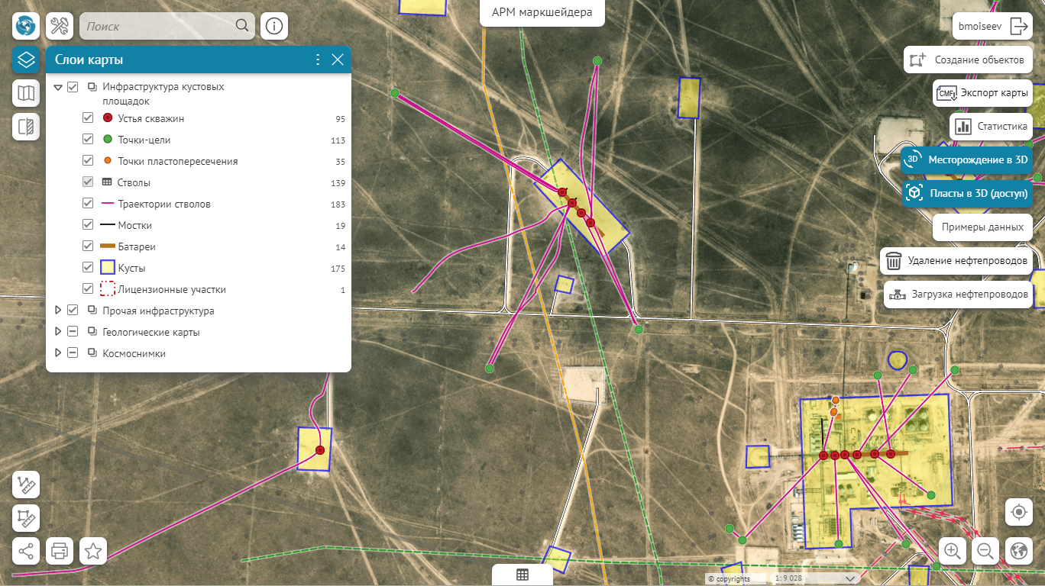Image resolution: width=1045 pixels, height=586 pixels.
Task: Click the info circle icon
Action: pos(274,26)
